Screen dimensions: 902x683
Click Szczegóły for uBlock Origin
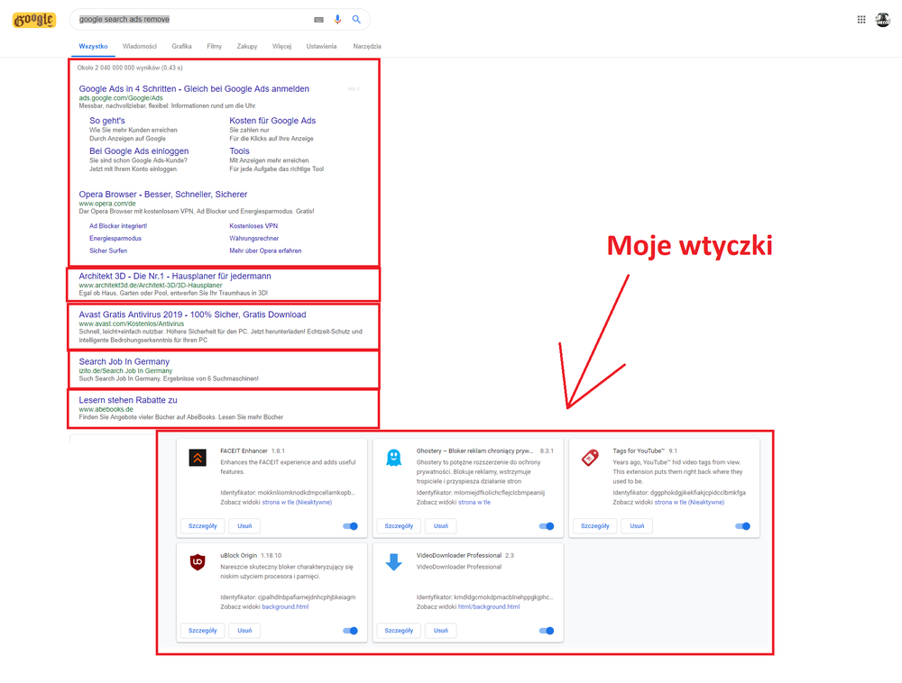202,631
